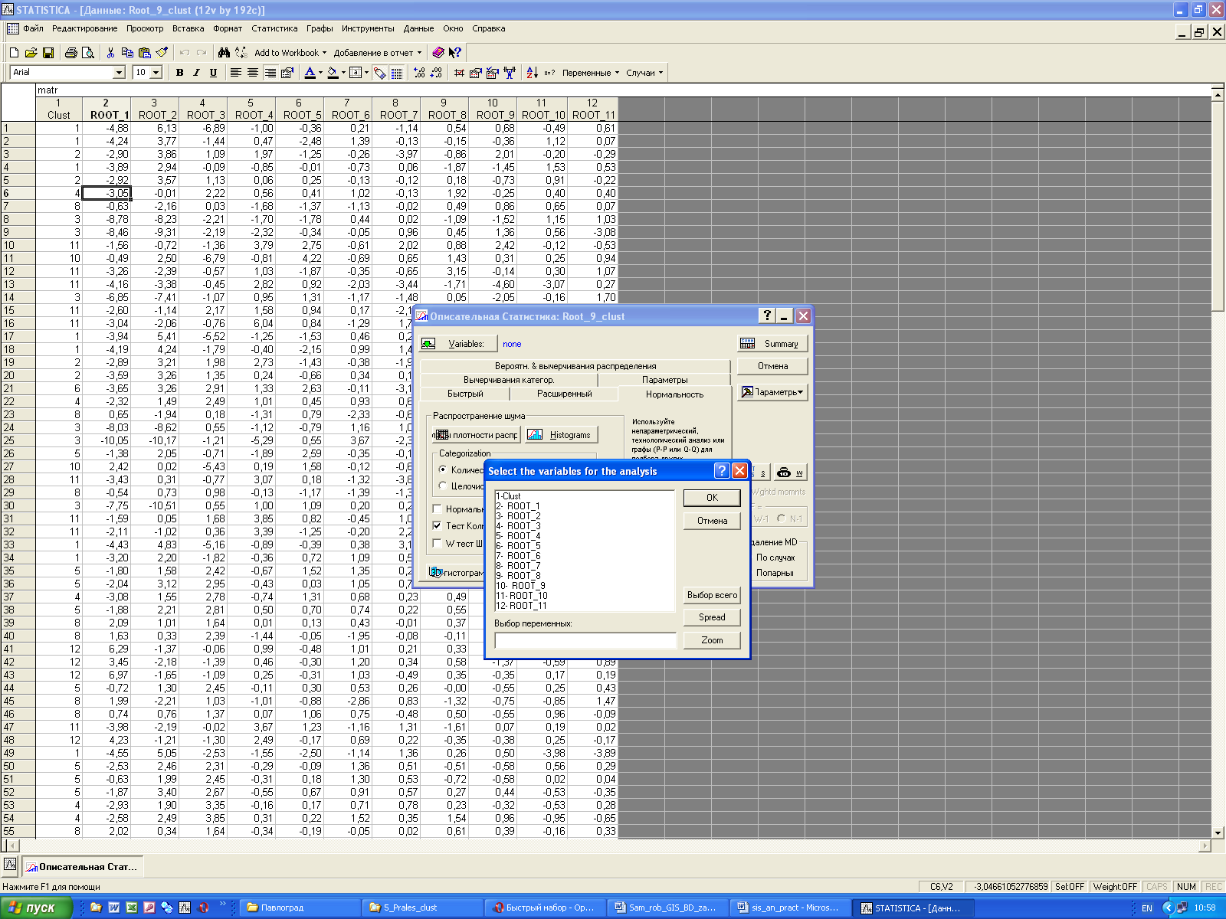Open fill color dropdown arrow
The height and width of the screenshot is (919, 1226).
pos(343,73)
